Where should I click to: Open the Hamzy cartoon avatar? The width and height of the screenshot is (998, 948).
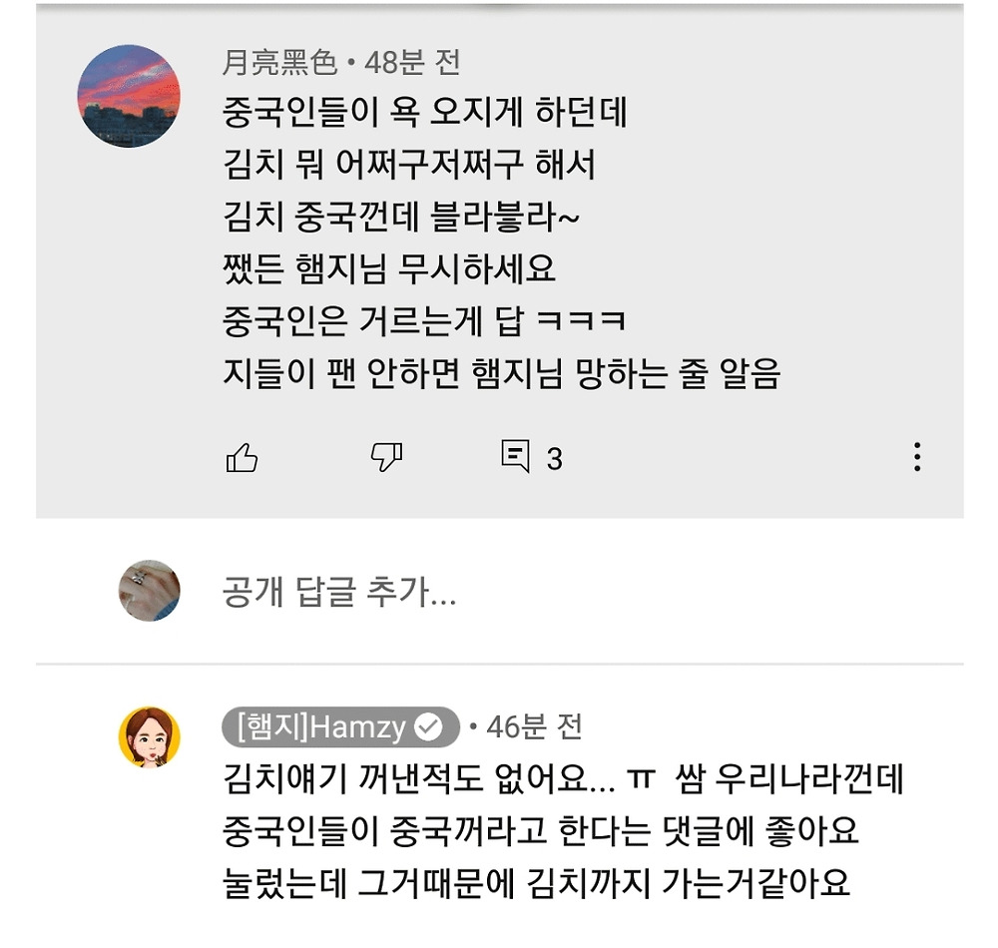click(150, 736)
